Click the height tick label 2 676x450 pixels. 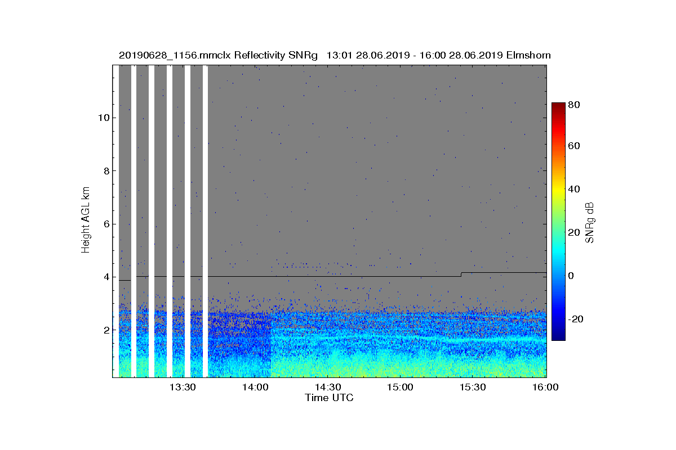coord(106,330)
